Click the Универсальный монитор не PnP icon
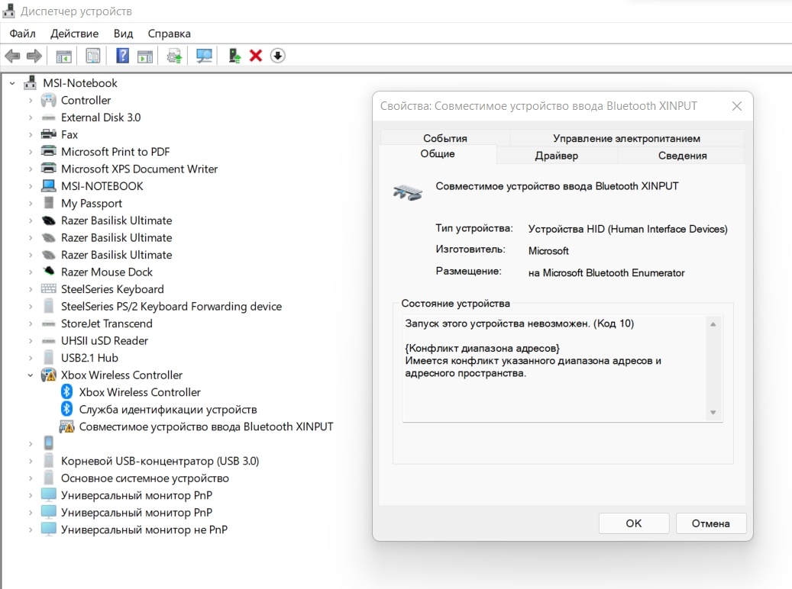Viewport: 792px width, 589px height. [48, 529]
